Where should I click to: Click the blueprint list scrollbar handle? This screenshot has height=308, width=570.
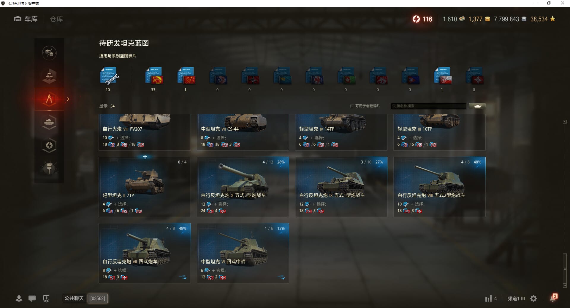tap(565, 269)
